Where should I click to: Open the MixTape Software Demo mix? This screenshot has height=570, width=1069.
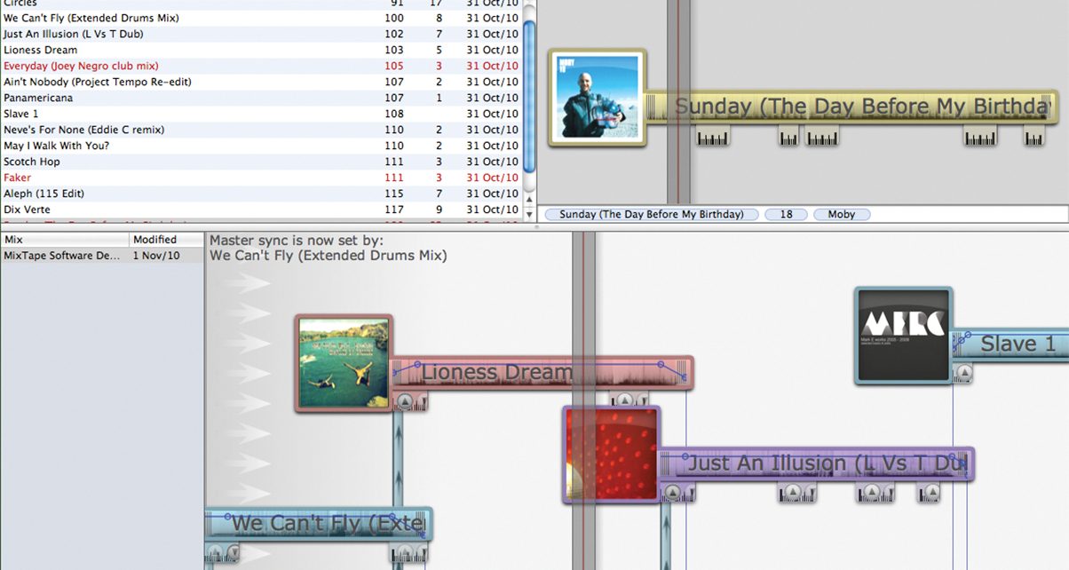point(62,256)
